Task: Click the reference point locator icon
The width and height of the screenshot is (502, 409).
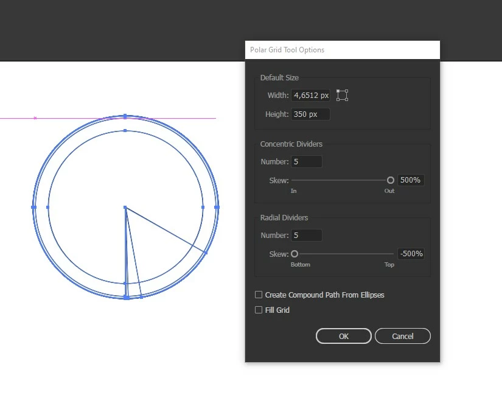Action: [x=342, y=96]
